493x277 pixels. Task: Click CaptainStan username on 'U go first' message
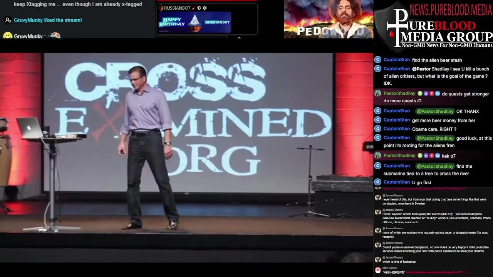point(396,182)
